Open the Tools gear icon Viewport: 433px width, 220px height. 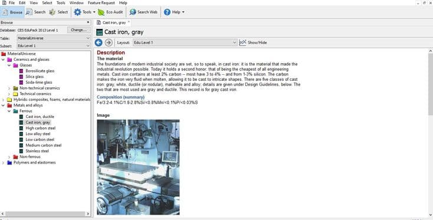tap(78, 12)
